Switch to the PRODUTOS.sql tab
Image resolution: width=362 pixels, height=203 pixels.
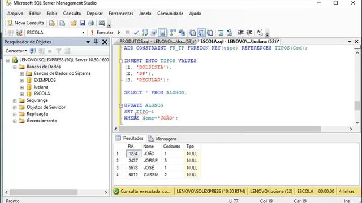157,41
